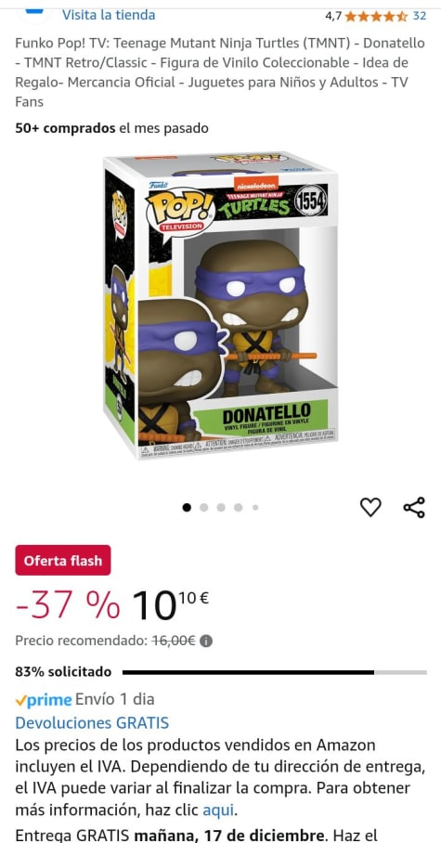This screenshot has height=843, width=441.
Task: Tap the Funko Pop Donatello product title
Action: (221, 72)
